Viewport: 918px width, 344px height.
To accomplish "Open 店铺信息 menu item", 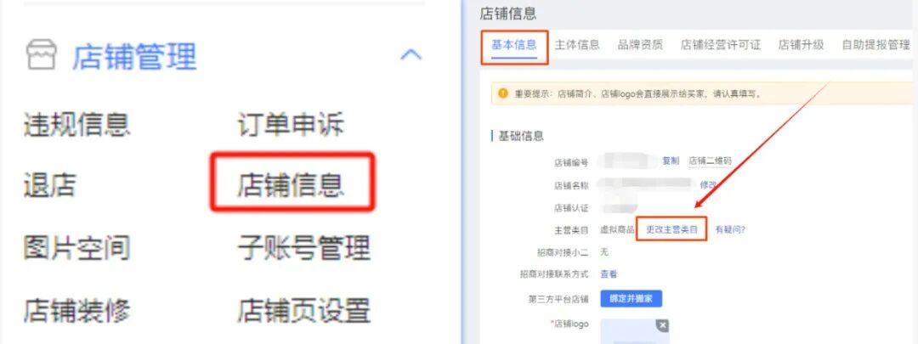I will (x=291, y=186).
